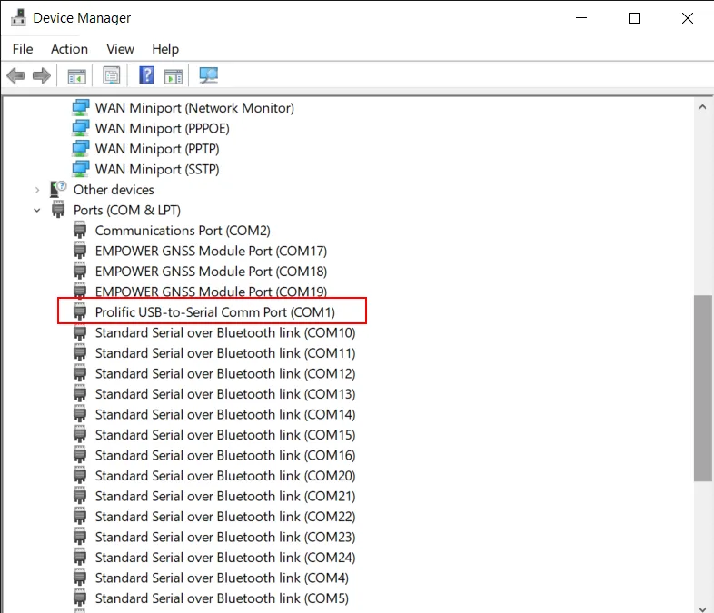Select Prolific USB-to-Serial Comm Port (COM1)

215,312
